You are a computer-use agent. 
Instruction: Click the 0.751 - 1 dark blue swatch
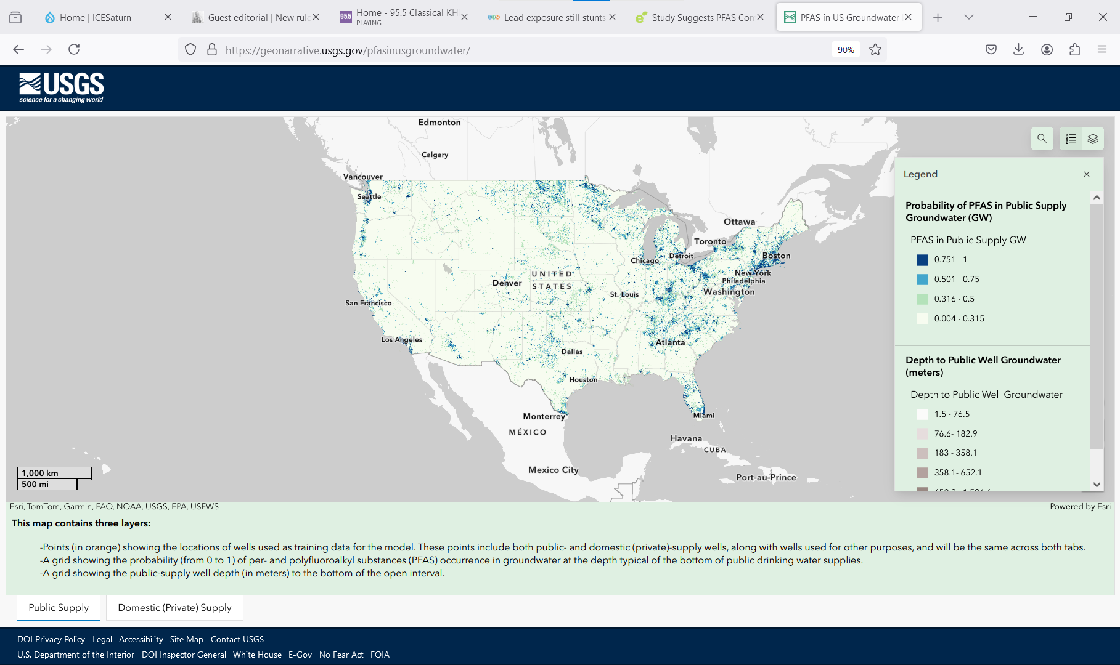coord(922,260)
